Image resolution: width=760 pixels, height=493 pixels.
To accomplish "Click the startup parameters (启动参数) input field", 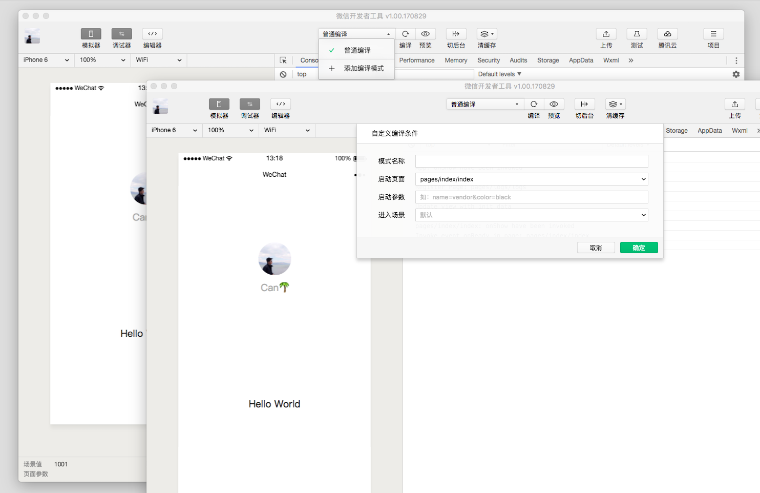I will [x=531, y=197].
